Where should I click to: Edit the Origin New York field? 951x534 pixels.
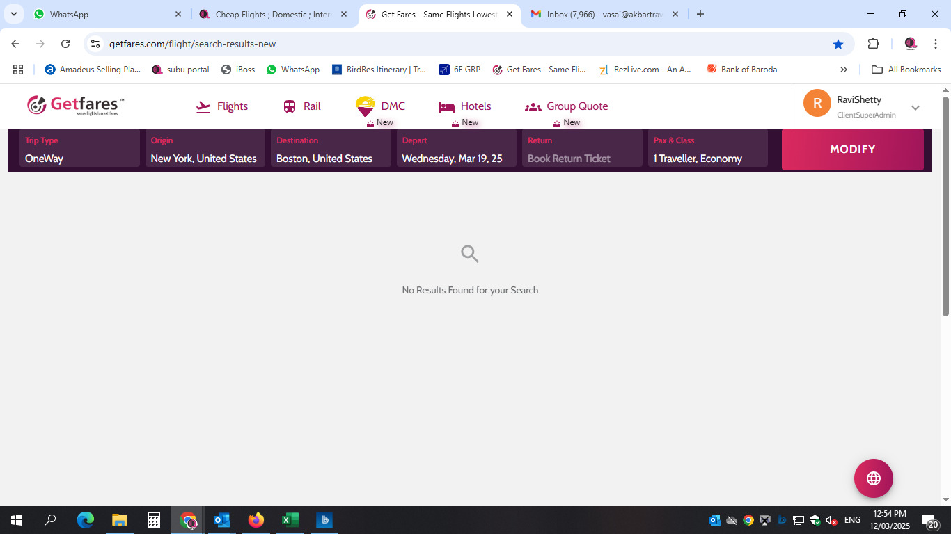[205, 149]
